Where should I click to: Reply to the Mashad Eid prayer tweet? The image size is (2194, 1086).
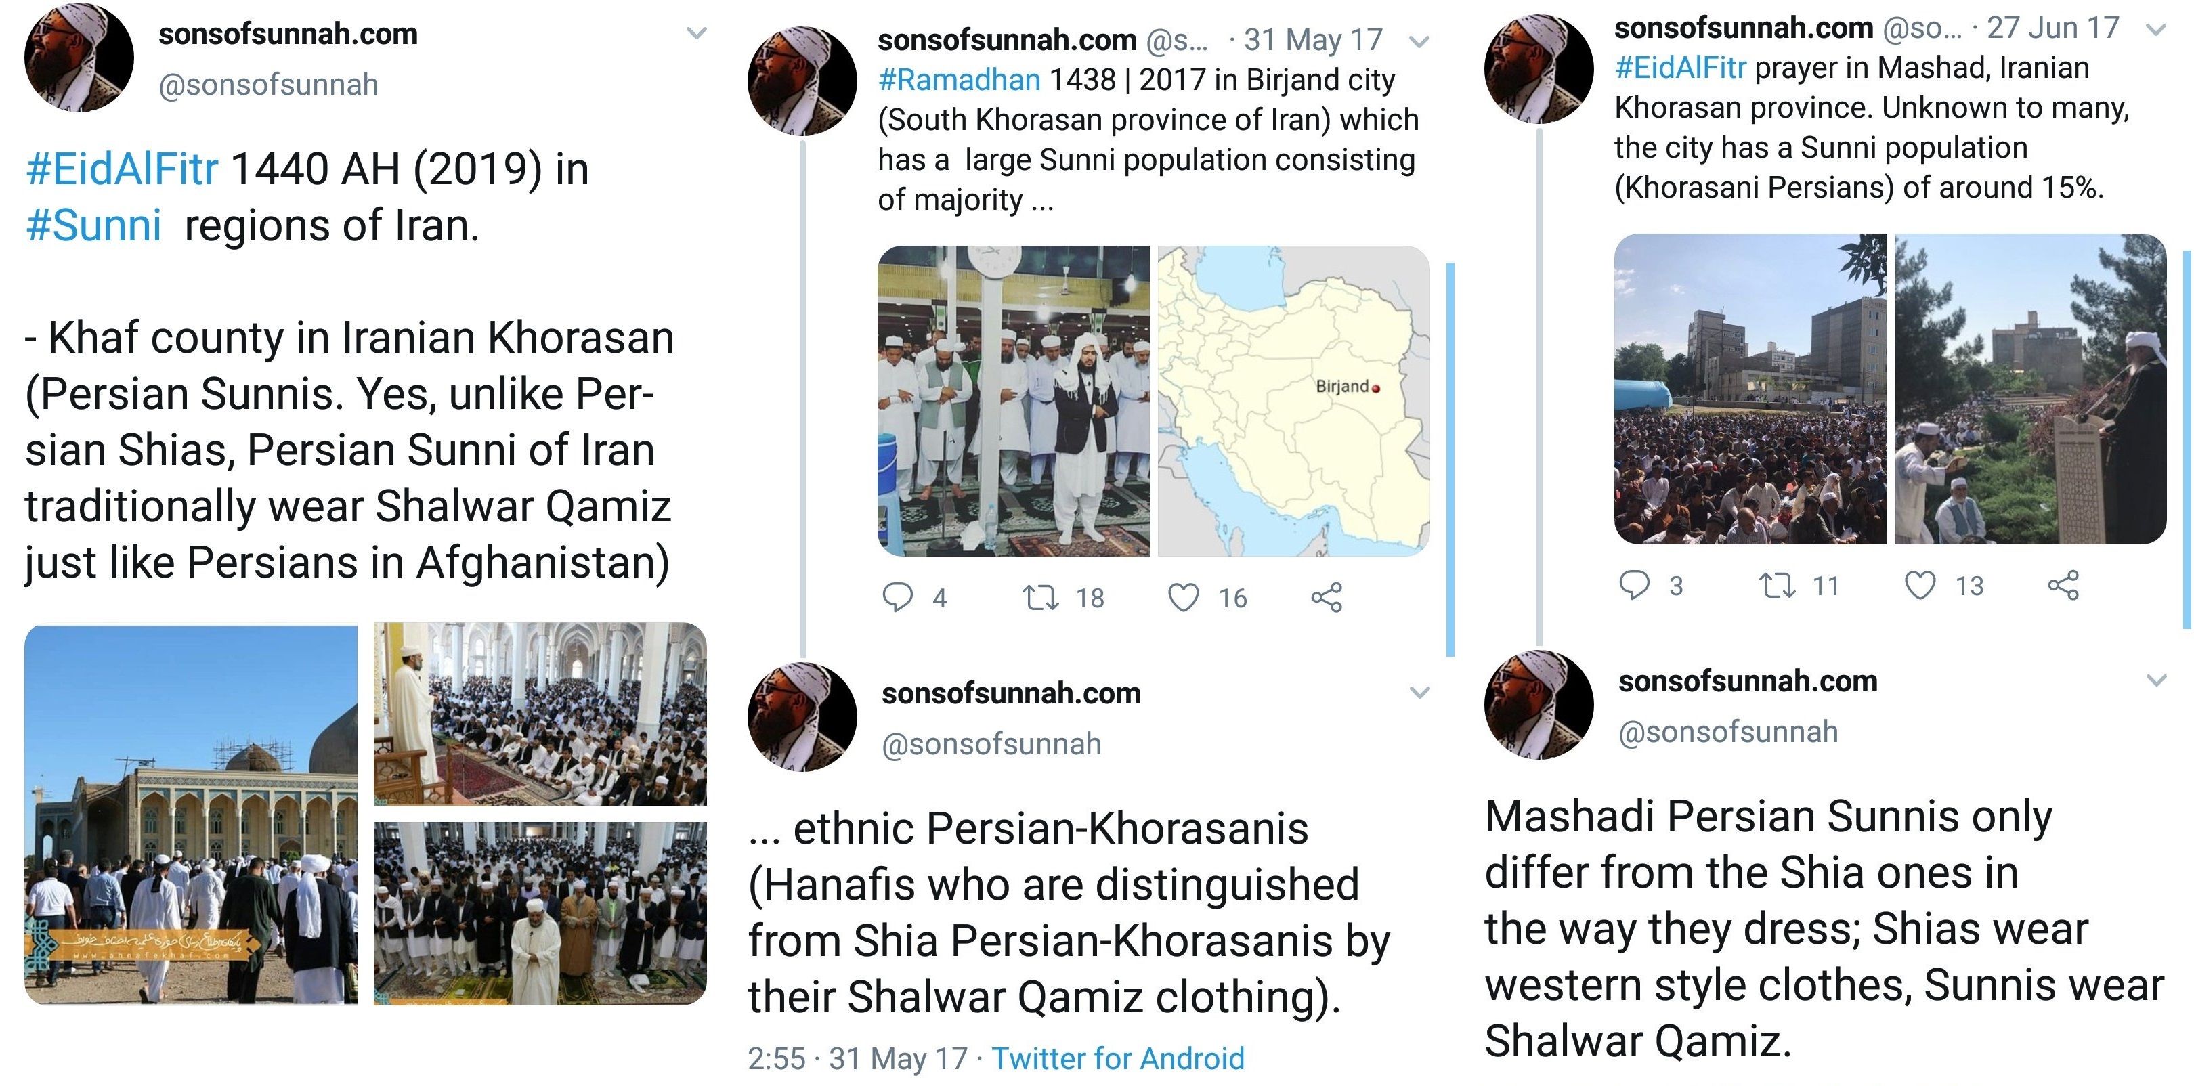(x=1633, y=585)
